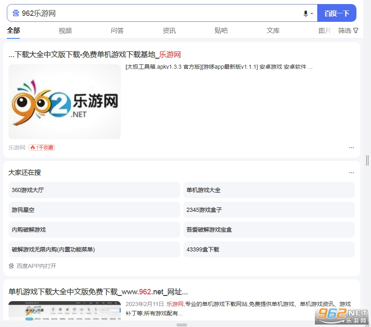Click 百度APP内打开 link
Image resolution: width=371 pixels, height=327 pixels.
[x=36, y=266]
